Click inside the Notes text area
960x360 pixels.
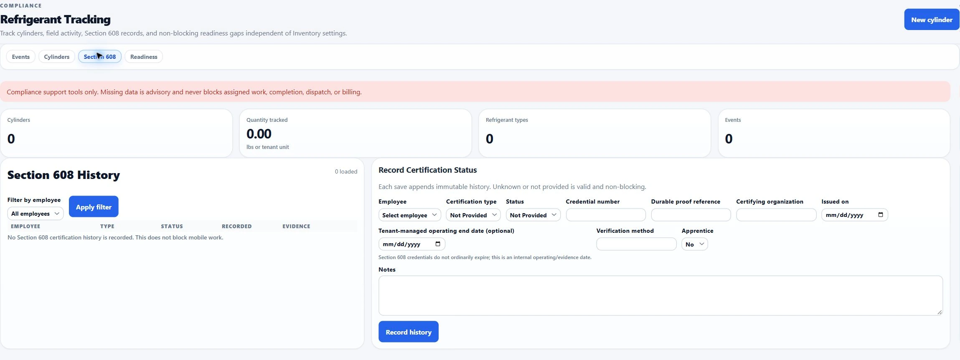pyautogui.click(x=660, y=295)
